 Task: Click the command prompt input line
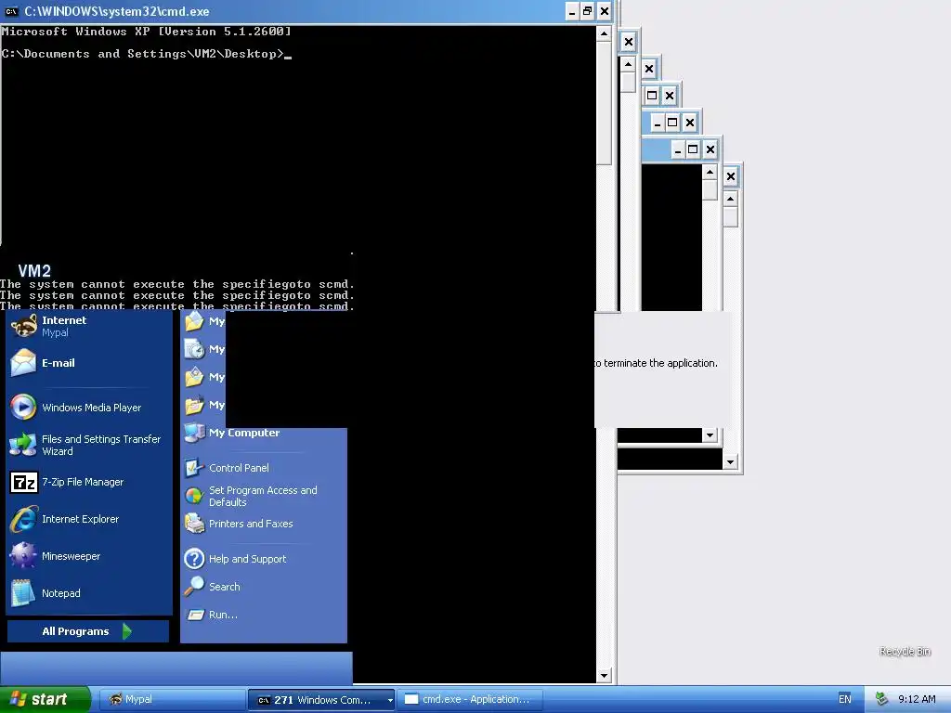pos(147,54)
